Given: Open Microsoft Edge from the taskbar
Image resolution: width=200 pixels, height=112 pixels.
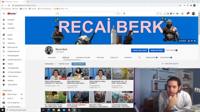Looking at the screenshot, I should pos(49,110).
